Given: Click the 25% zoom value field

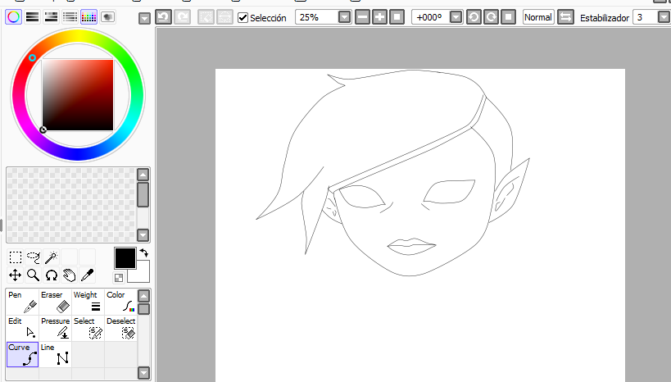Looking at the screenshot, I should tap(318, 17).
